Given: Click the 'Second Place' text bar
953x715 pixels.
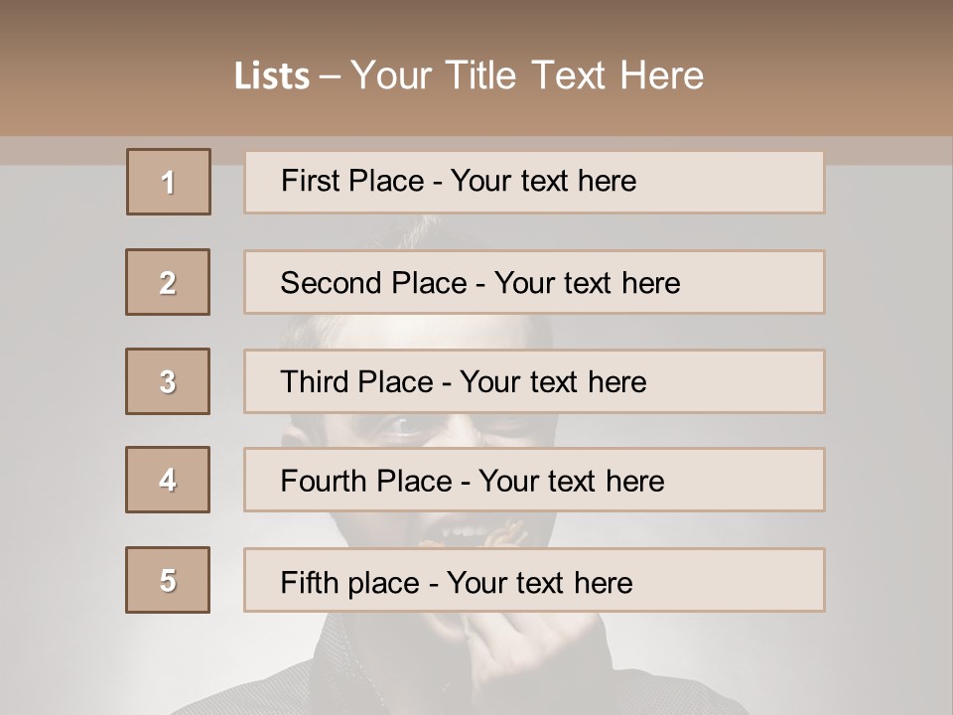Looking at the screenshot, I should coord(534,282).
